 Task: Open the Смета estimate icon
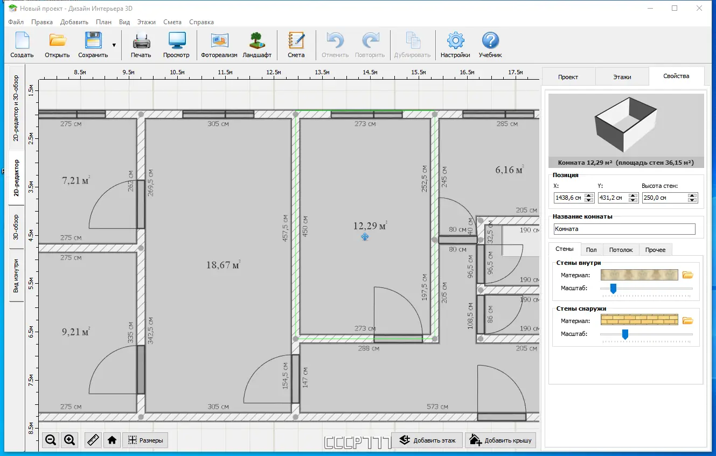(296, 45)
